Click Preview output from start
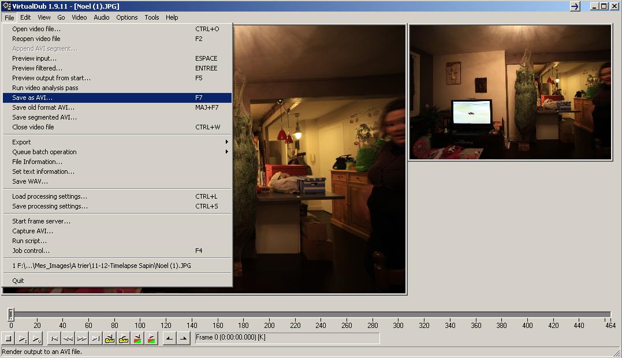 (117, 78)
